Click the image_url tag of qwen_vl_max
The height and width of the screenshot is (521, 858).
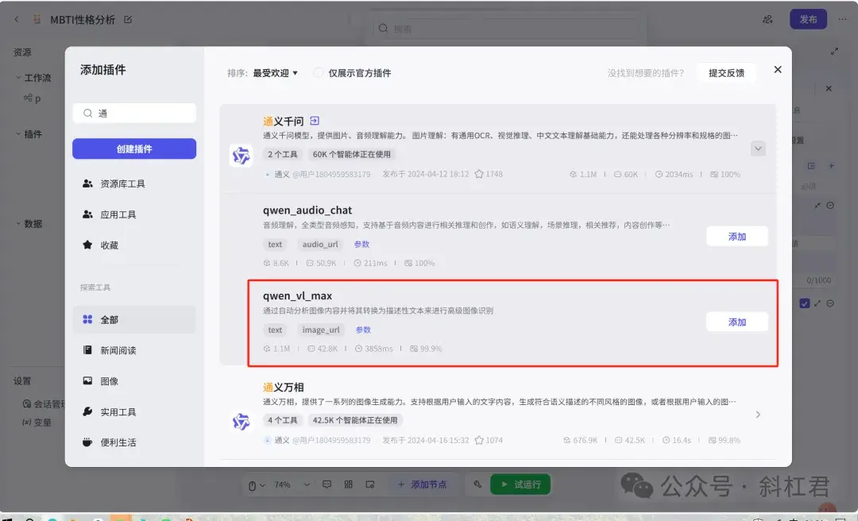pyautogui.click(x=321, y=330)
